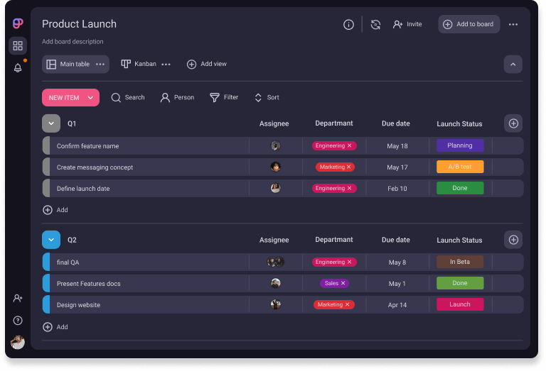
Task: Collapse the Q2 group
Action: tap(50, 240)
